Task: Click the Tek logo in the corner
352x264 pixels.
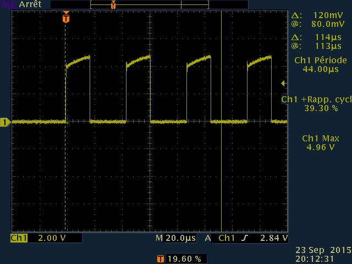Action: click(x=8, y=4)
